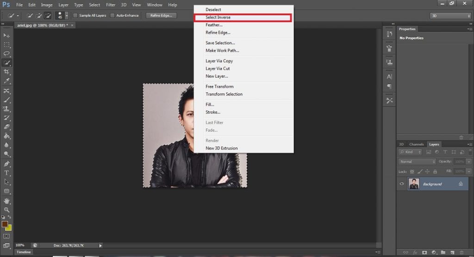Switch to the Channels tab
The image size is (474, 257).
tap(416, 144)
